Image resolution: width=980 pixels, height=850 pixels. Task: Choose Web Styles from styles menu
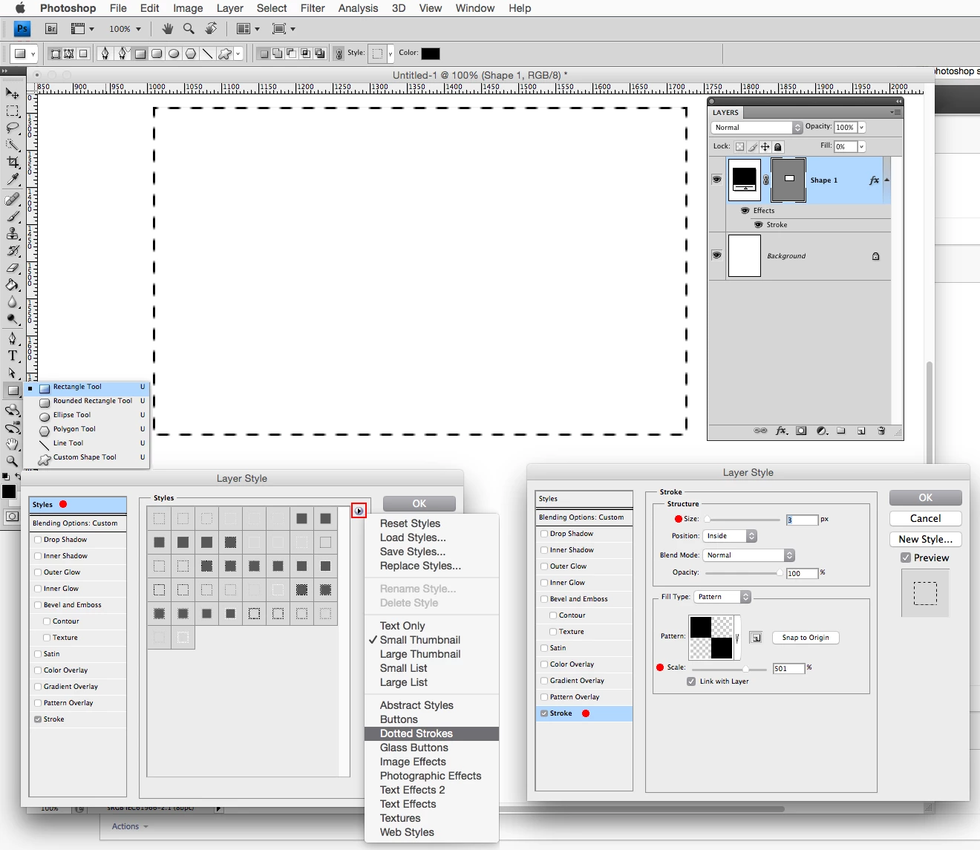point(432,832)
